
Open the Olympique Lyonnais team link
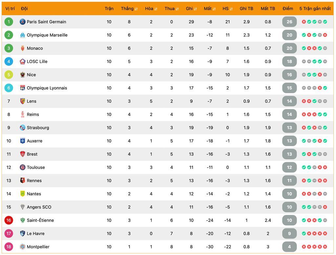click(47, 88)
